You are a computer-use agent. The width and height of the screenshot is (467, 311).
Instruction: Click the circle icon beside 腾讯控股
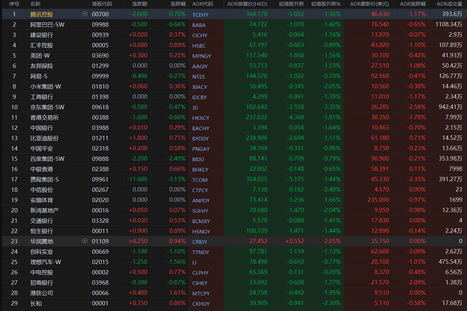(85, 14)
